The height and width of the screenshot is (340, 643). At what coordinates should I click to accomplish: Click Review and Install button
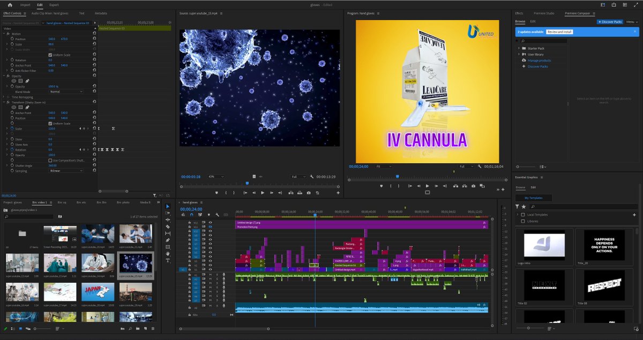559,32
